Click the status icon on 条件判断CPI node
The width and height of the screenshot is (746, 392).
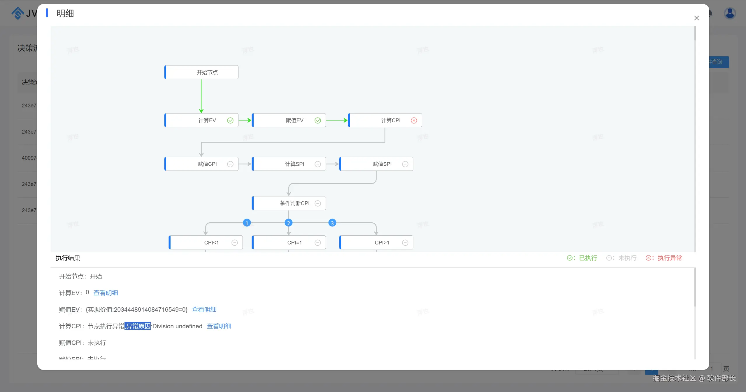[318, 203]
